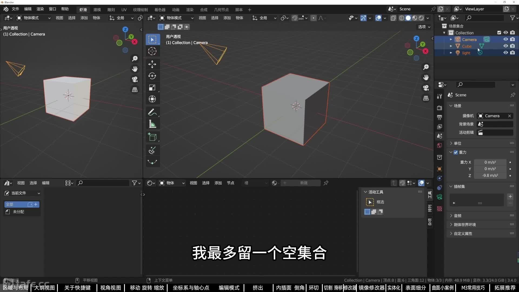Toggle X-ray display in main viewport
Screen dimensions: 519x292
click(x=393, y=18)
